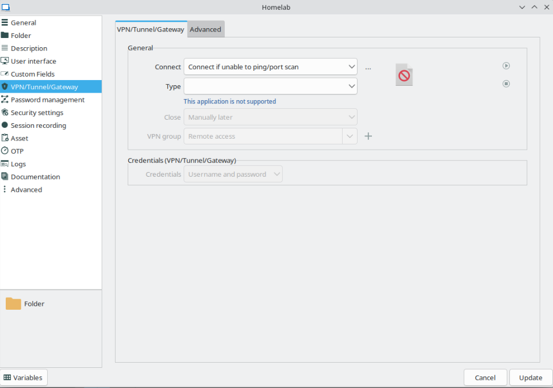The width and height of the screenshot is (553, 388).
Task: Open Security settings section
Action: [x=51, y=112]
